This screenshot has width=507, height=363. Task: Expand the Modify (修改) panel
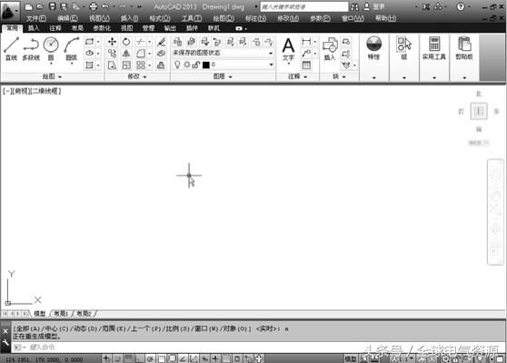coord(137,76)
